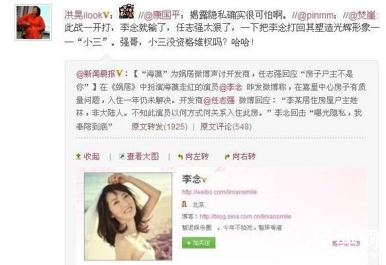The height and width of the screenshot is (265, 386).
Task: Open the weibo.com/liniansmile profile link
Action: pyautogui.click(x=220, y=192)
